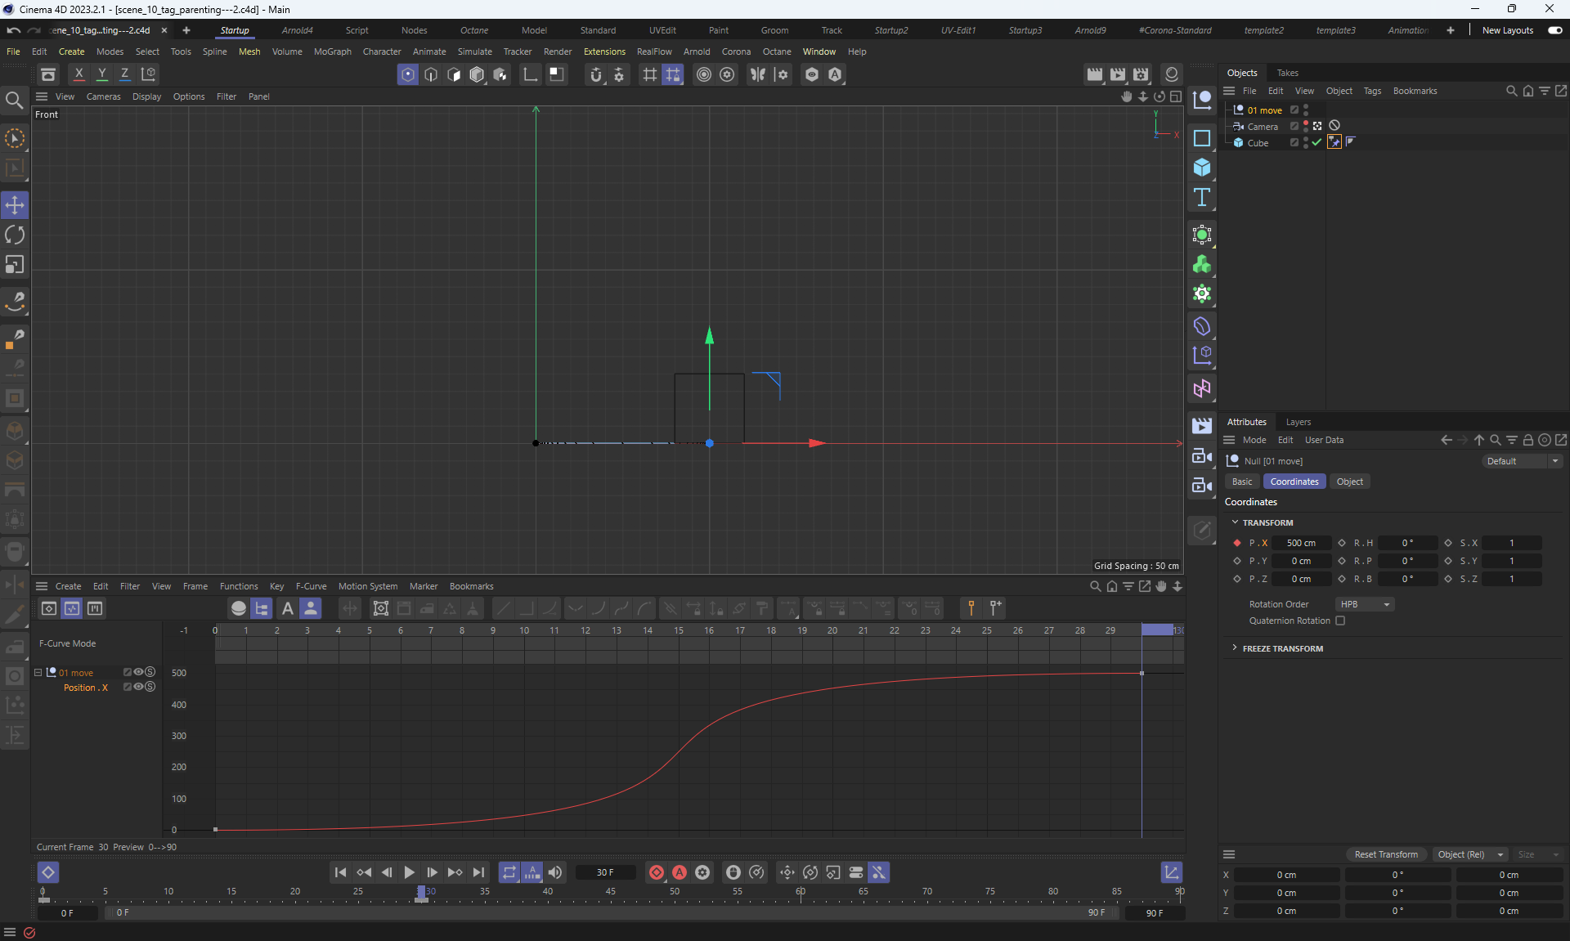Viewport: 1570px width, 941px height.
Task: Switch to the Takes tab
Action: [1287, 73]
